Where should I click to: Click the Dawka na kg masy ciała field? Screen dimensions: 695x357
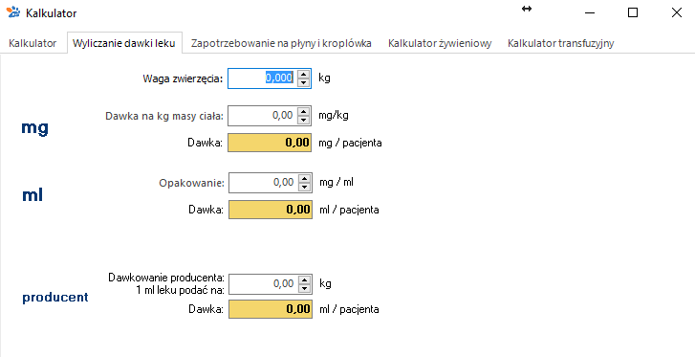click(x=262, y=116)
